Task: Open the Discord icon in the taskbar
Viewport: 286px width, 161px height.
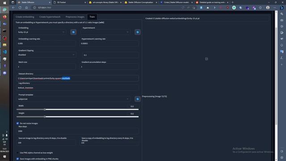Action: pyautogui.click(x=4, y=73)
